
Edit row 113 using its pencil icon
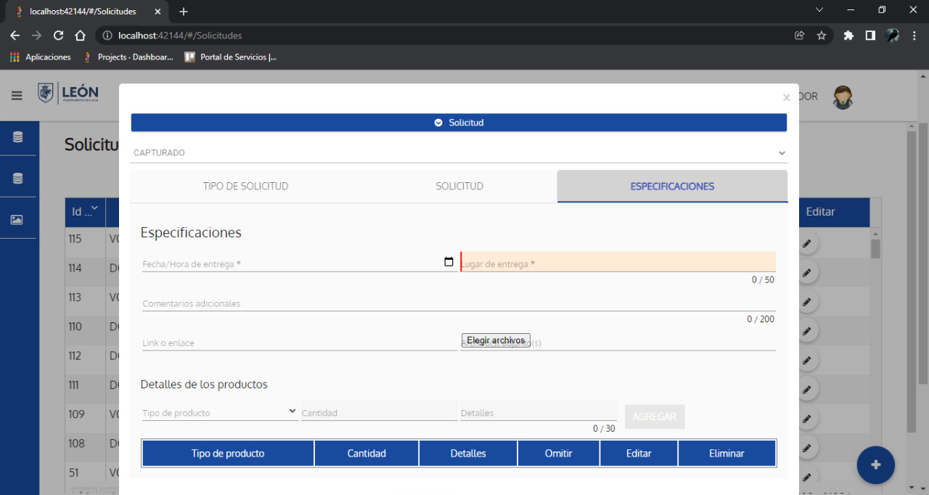pos(806,301)
